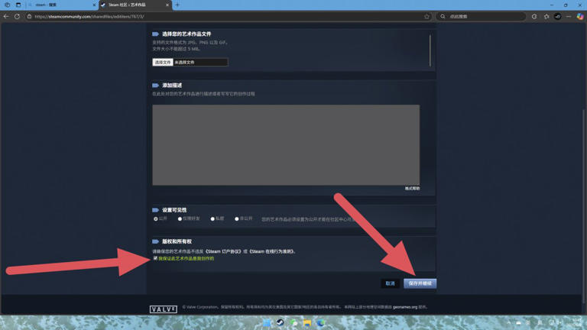
Task: Open the geonames.org footer link
Action: click(405, 307)
